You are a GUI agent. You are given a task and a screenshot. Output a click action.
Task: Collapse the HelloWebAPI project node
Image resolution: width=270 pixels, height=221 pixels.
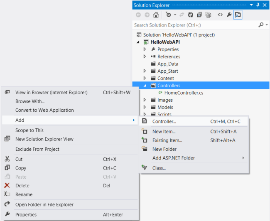tap(138, 42)
